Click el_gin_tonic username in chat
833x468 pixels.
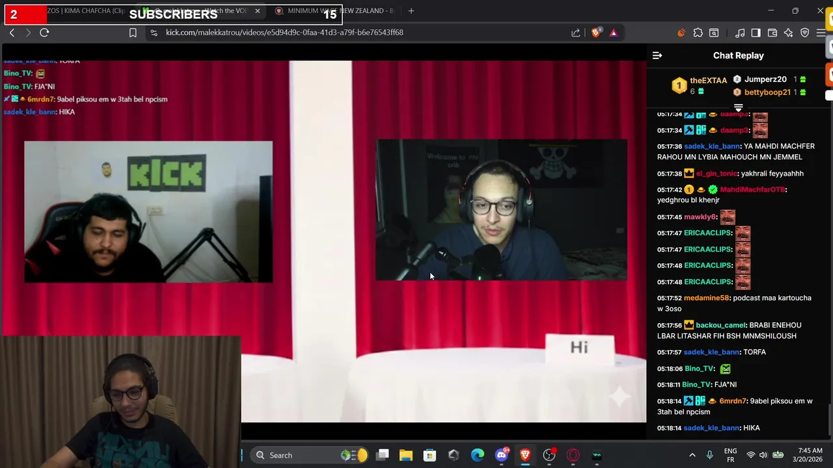(717, 174)
